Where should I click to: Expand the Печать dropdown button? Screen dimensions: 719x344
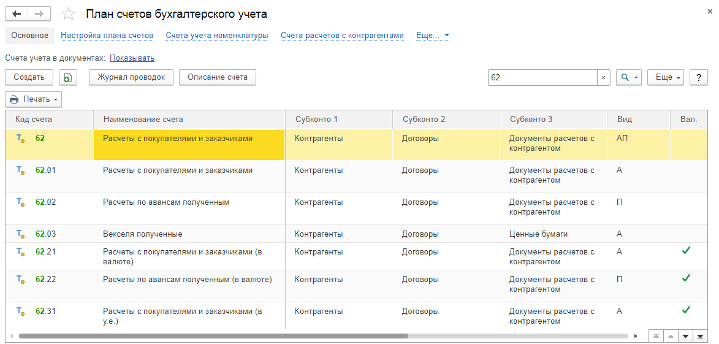(x=34, y=99)
